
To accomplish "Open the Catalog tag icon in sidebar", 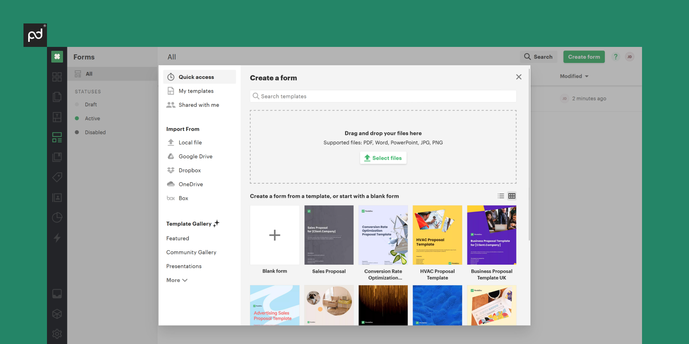I will click(x=57, y=177).
